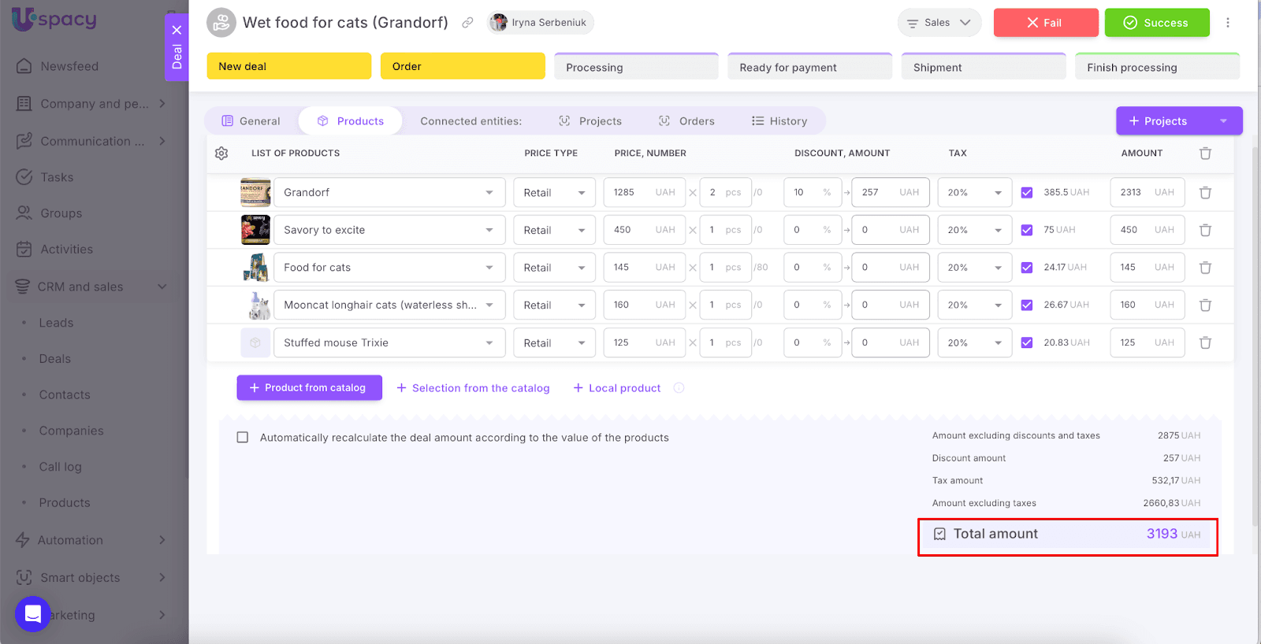
Task: Mark the deal as Success
Action: pos(1156,23)
